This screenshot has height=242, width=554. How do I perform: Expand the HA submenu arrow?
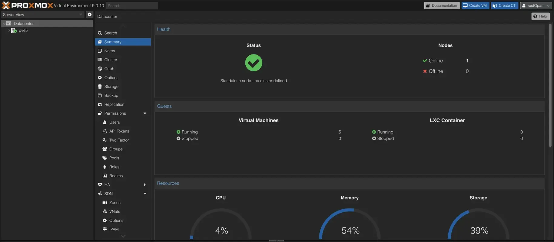click(x=145, y=185)
